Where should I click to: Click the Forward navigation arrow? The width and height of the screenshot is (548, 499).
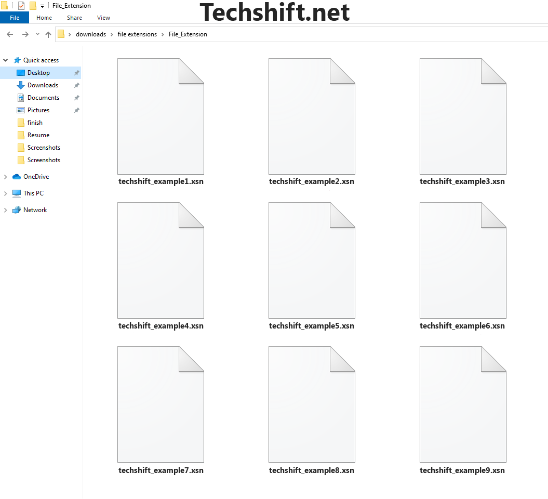click(25, 34)
